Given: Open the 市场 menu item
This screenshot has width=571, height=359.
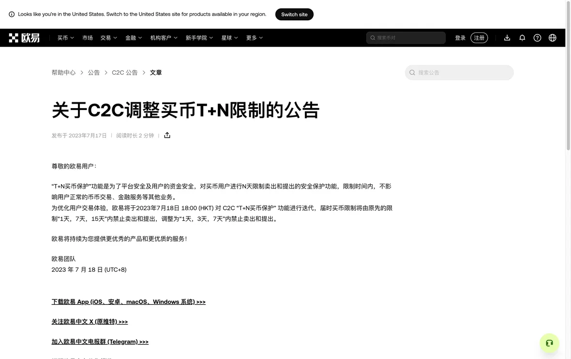Looking at the screenshot, I should (88, 38).
